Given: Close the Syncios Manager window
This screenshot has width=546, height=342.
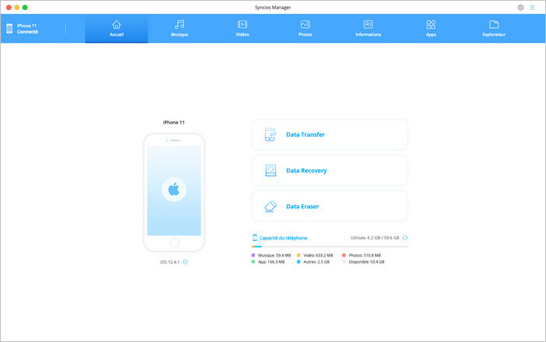Looking at the screenshot, I should (x=9, y=7).
